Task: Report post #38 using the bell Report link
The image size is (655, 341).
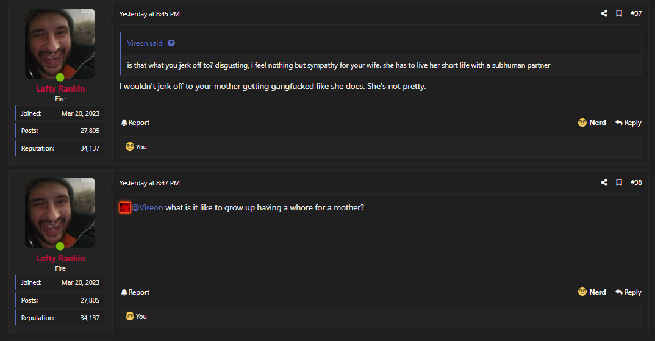Action: (x=135, y=292)
